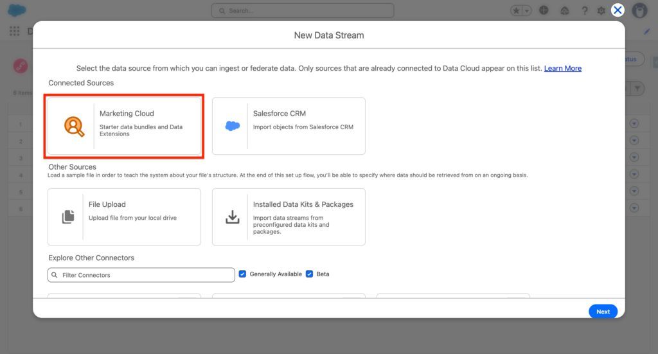Open the Learn More link
Viewport: 658px width, 354px height.
coord(563,68)
